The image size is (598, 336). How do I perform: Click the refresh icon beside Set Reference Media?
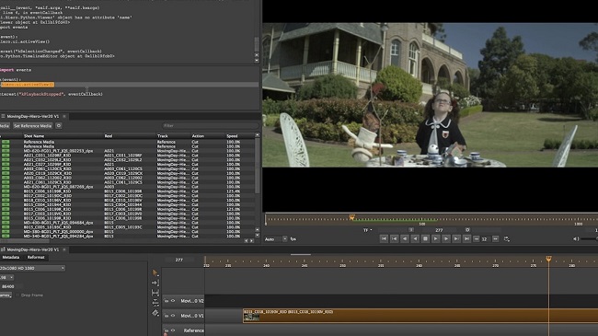[59, 125]
